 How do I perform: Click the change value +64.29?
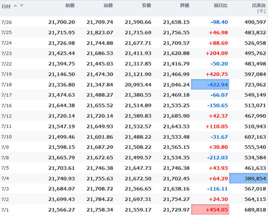coord(218,178)
